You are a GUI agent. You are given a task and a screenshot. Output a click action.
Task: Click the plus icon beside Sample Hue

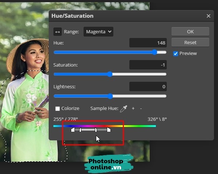pos(133,108)
